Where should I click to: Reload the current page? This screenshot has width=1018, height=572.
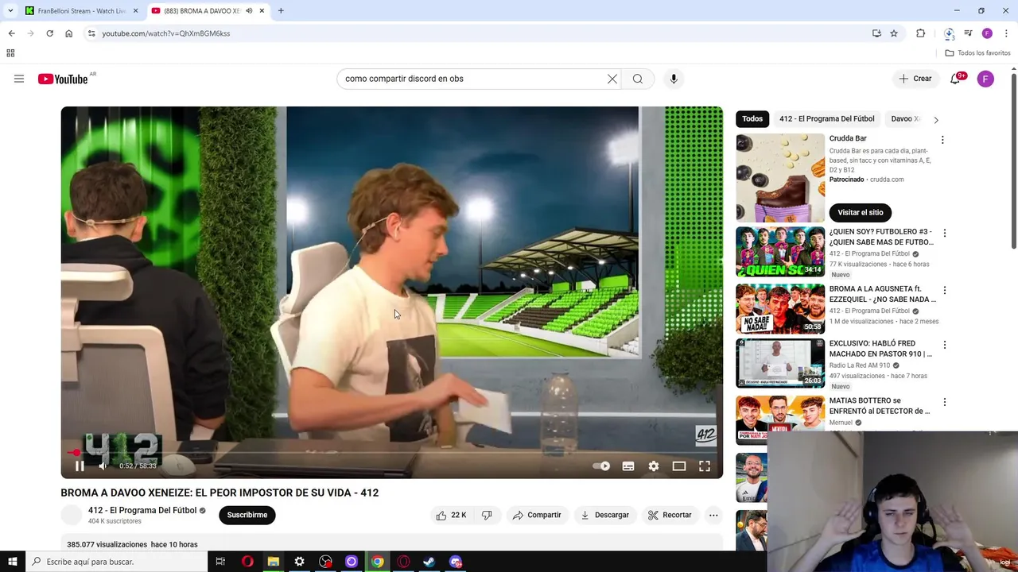pos(49,33)
